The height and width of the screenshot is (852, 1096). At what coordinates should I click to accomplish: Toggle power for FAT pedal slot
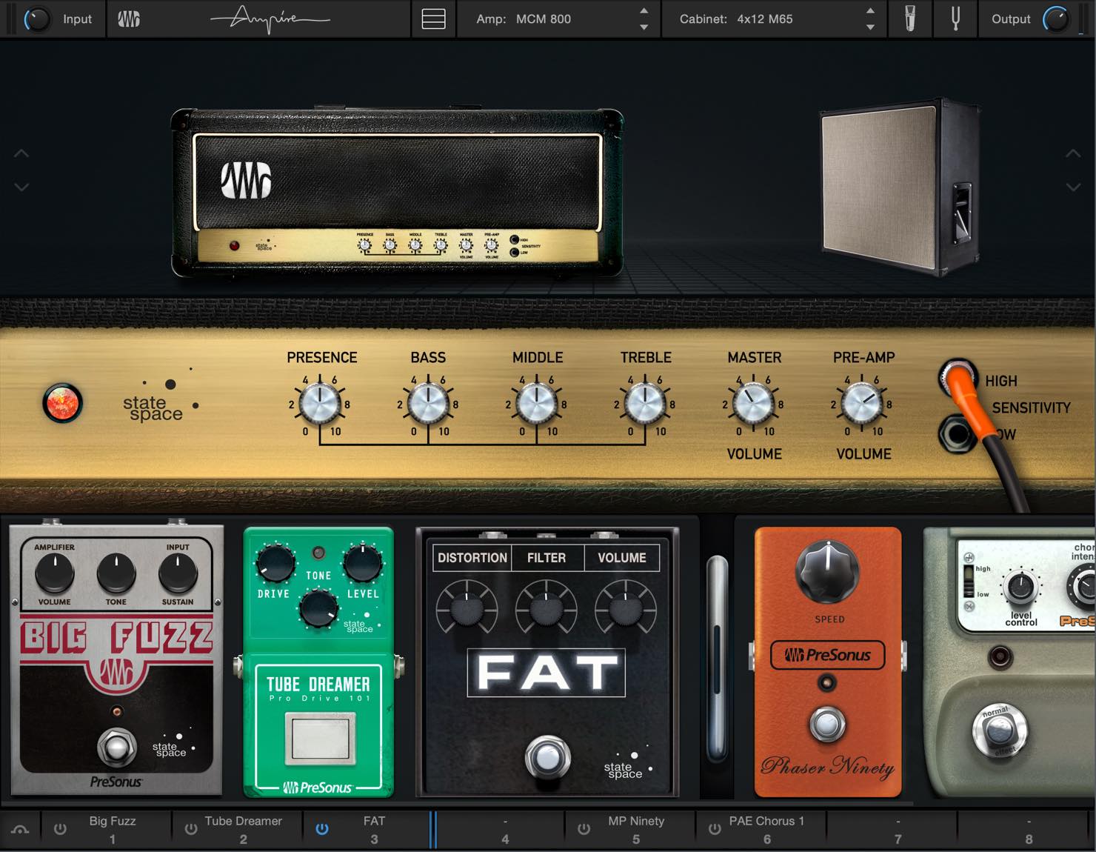(x=322, y=830)
